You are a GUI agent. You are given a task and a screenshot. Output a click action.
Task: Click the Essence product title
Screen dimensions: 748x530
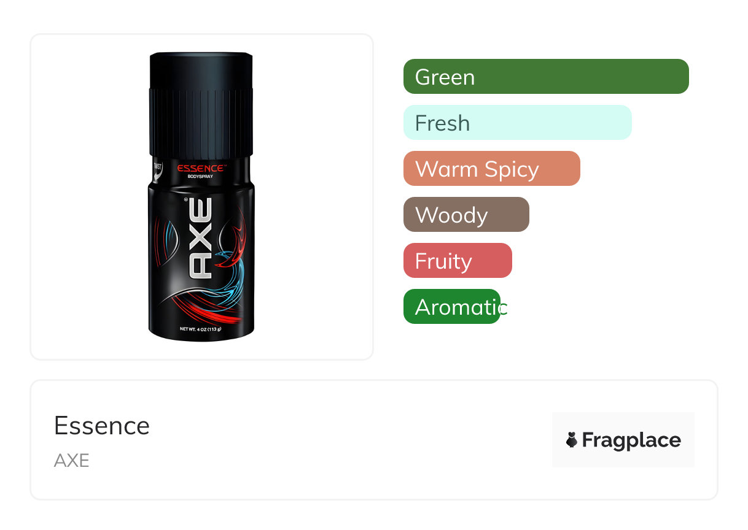[102, 426]
